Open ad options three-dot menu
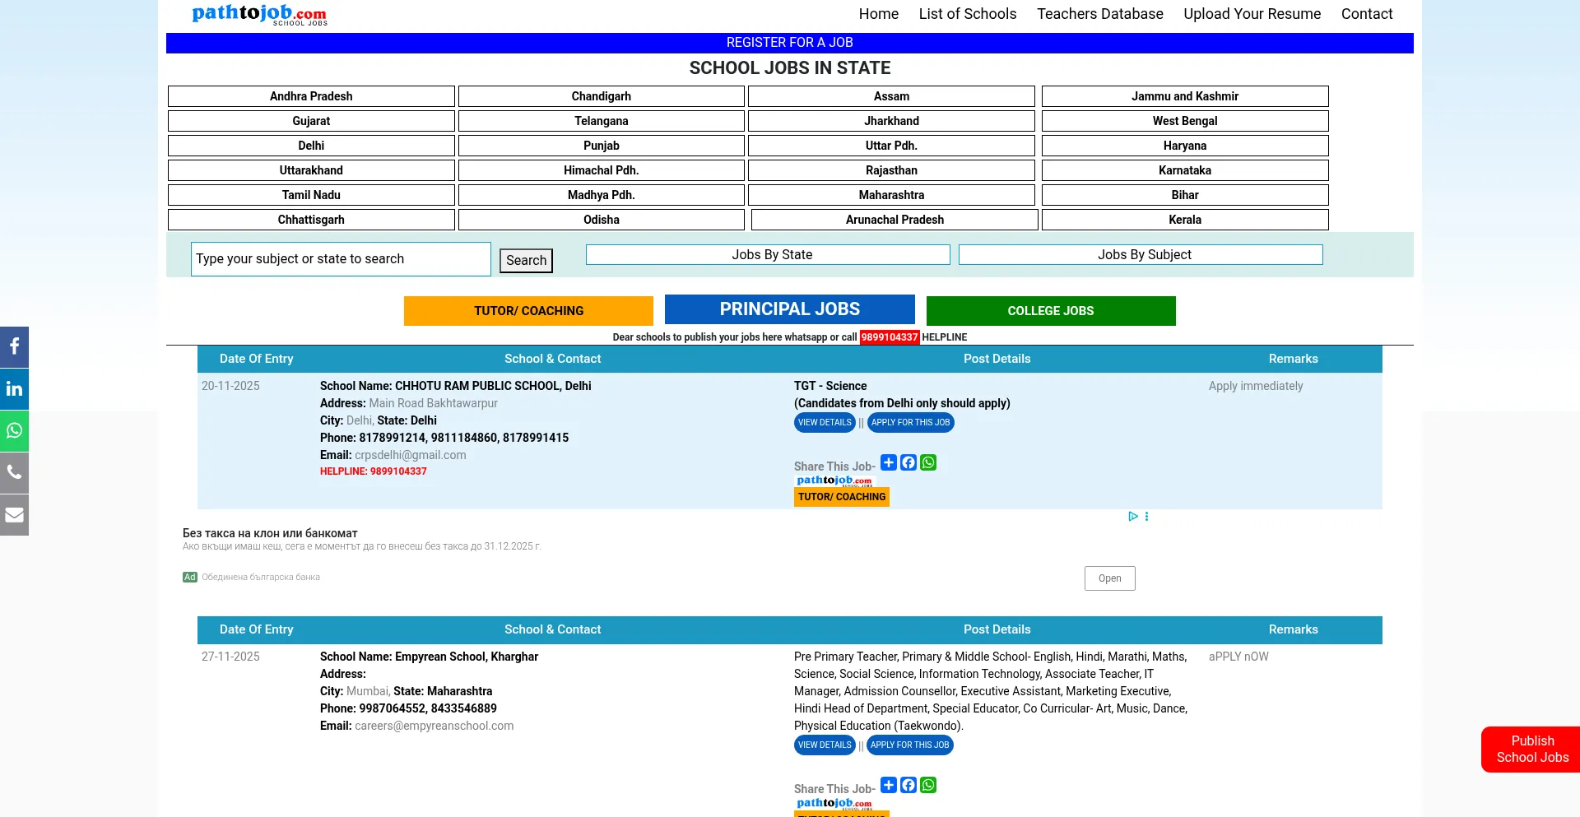The height and width of the screenshot is (817, 1580). click(1146, 517)
